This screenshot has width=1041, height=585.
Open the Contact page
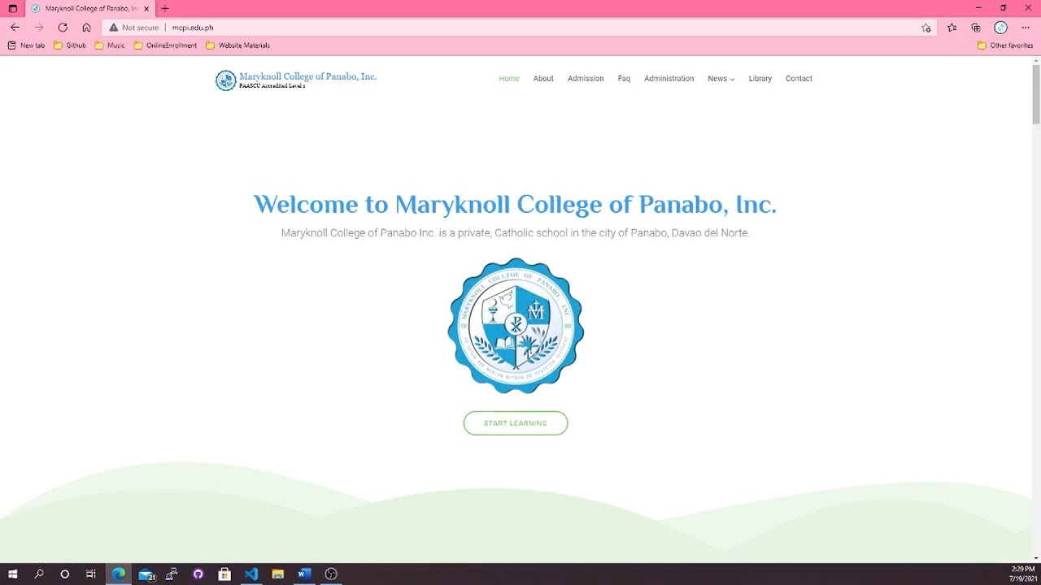point(799,79)
